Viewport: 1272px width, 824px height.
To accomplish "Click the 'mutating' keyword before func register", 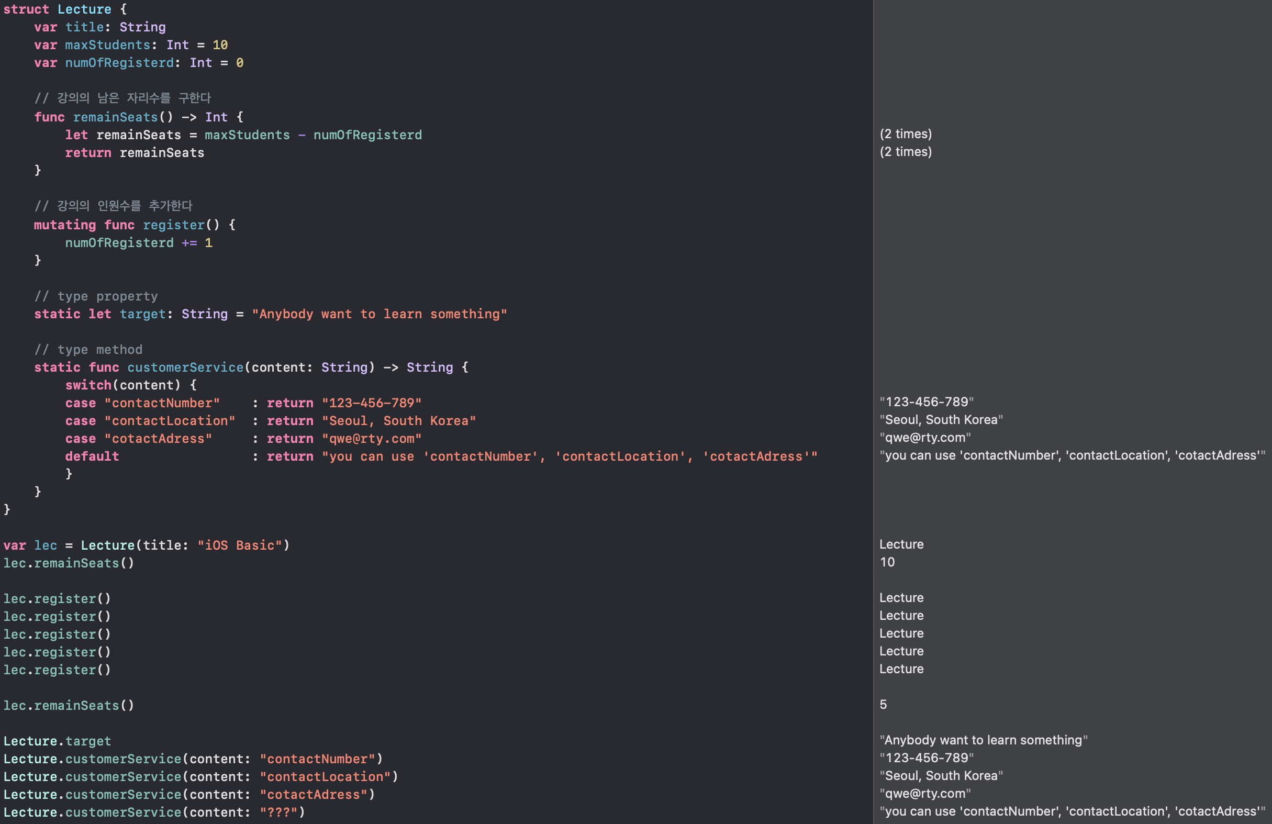I will click(x=65, y=225).
